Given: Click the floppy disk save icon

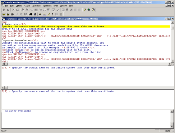Looking at the screenshot, I should (8, 14).
